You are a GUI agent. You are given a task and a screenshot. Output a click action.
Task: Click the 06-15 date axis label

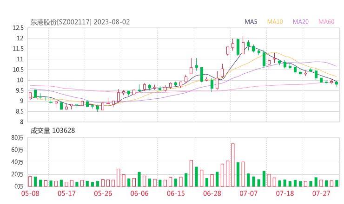176,193
